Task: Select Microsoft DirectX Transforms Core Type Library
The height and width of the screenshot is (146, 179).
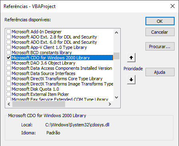Action: [x=57, y=79]
